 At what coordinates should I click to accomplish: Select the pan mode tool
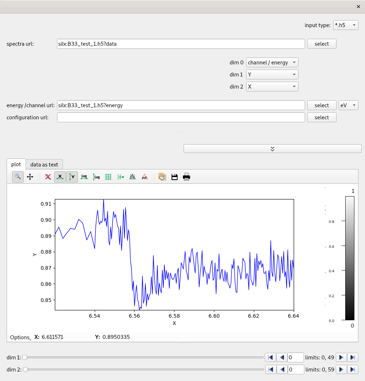[30, 177]
